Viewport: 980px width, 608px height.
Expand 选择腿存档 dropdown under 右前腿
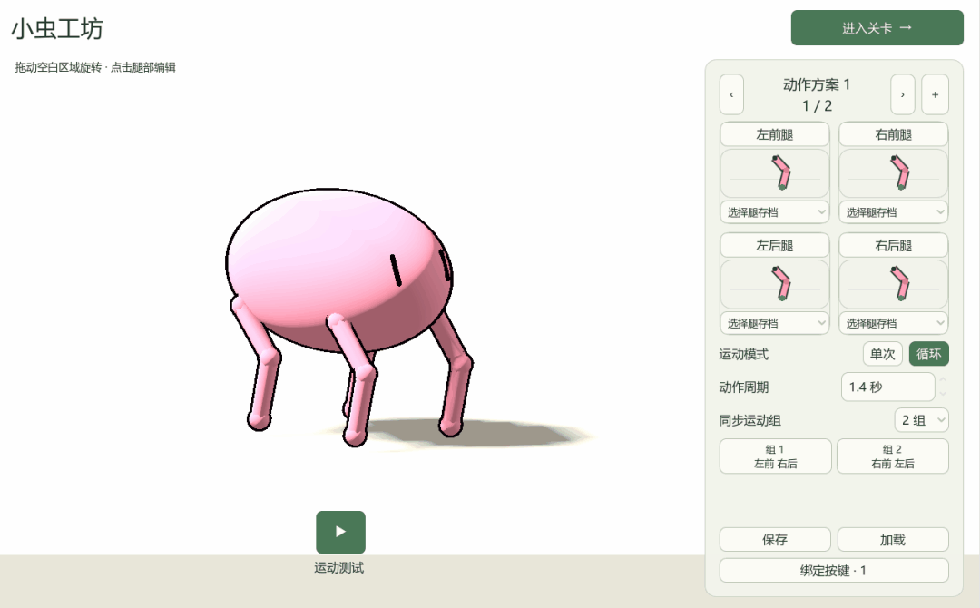tap(893, 212)
